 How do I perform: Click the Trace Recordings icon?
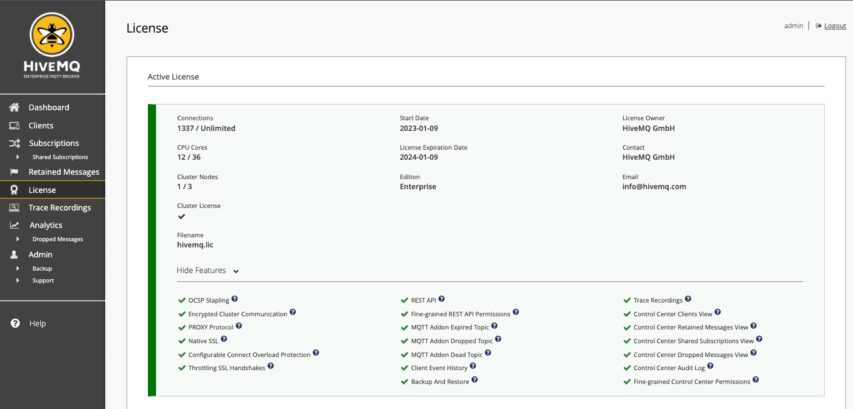click(x=14, y=207)
